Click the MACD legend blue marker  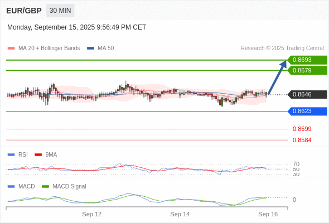point(11,187)
